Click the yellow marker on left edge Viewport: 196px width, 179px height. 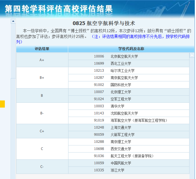2,104
